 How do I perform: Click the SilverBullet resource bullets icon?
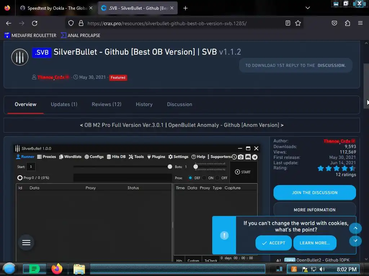point(20,57)
